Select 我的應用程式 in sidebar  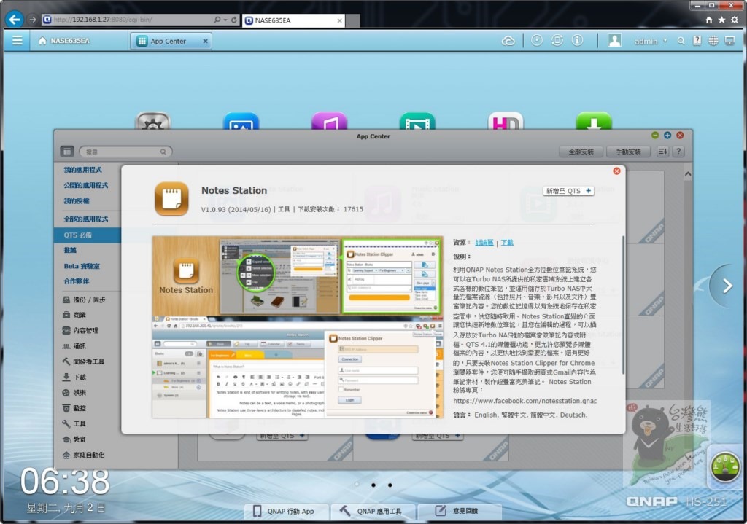(83, 169)
